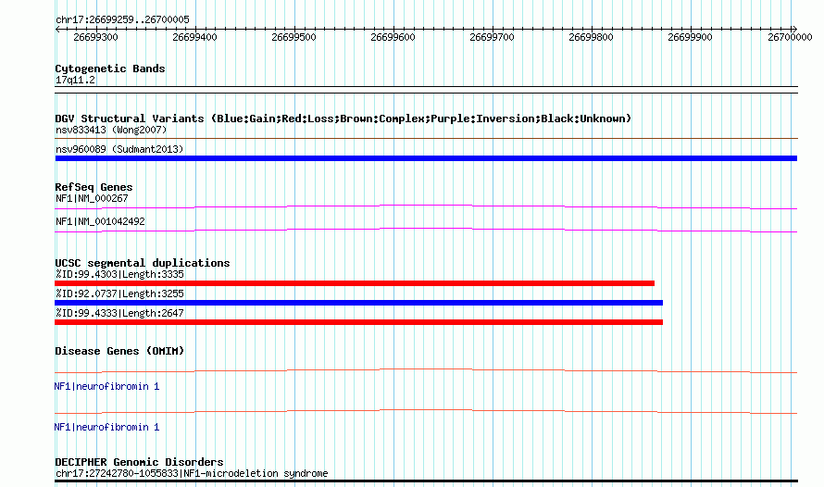Click the upper orange OMIM gene line
This screenshot has width=824, height=487.
426,371
